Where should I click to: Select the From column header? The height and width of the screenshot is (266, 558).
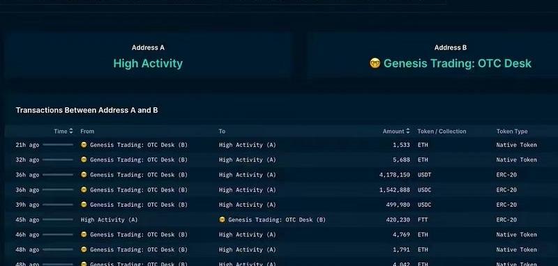tap(87, 131)
